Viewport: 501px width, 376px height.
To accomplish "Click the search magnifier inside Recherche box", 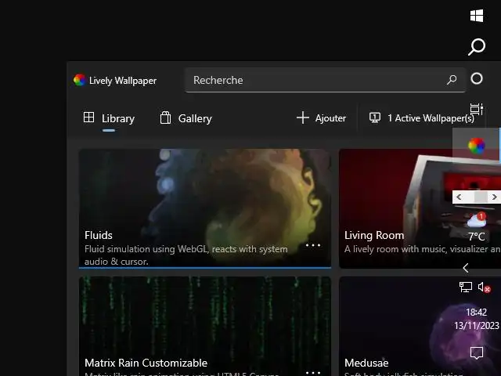I will 452,80.
